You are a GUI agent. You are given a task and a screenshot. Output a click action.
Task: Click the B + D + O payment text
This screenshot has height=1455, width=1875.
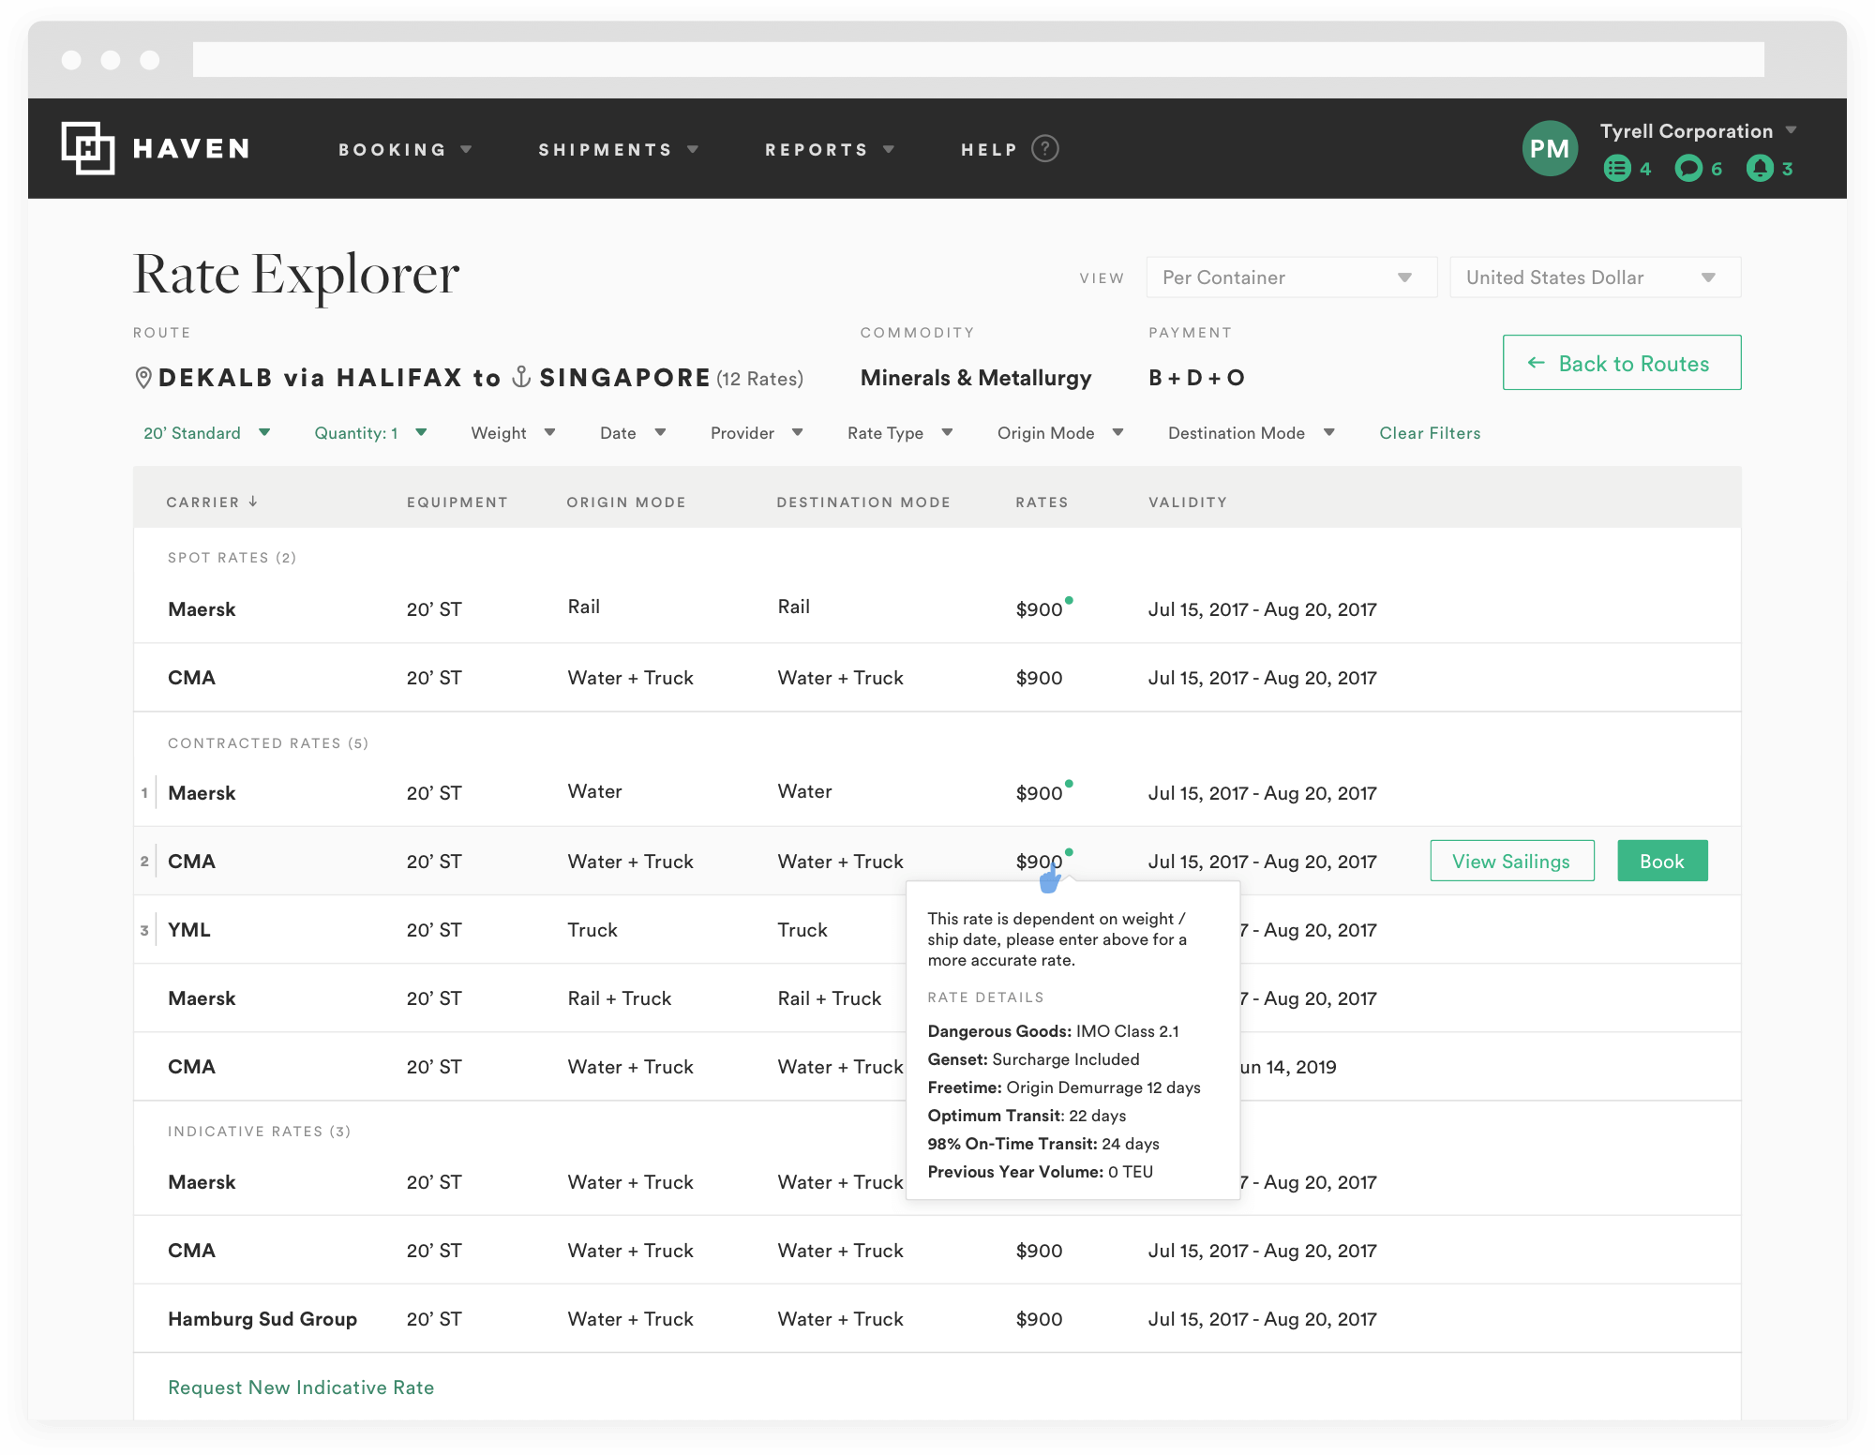point(1196,378)
